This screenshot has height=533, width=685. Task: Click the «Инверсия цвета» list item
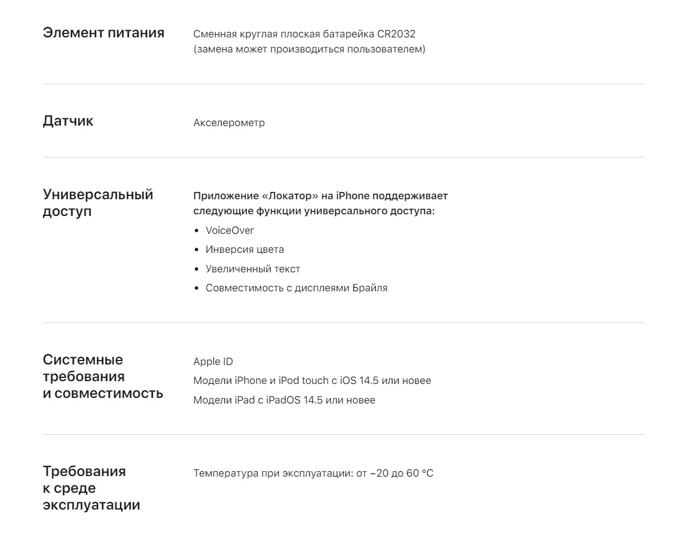pyautogui.click(x=245, y=249)
